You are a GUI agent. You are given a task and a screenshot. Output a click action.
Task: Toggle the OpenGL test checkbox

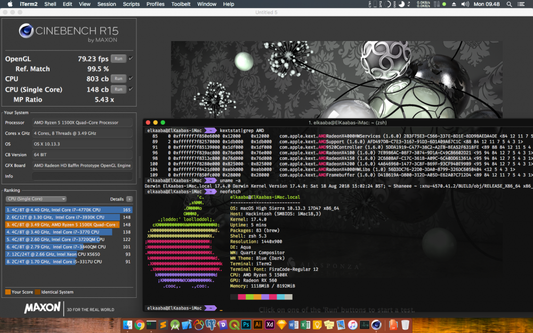[x=131, y=58]
